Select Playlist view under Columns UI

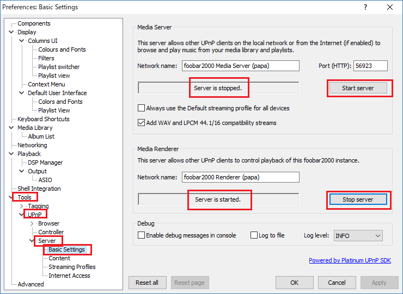54,76
